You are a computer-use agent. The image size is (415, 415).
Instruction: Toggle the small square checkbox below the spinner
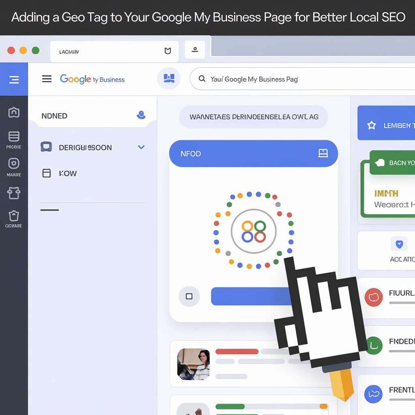[x=189, y=296]
